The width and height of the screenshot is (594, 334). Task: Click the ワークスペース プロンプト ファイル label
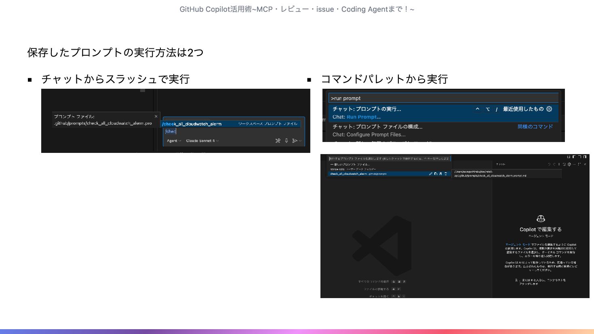click(x=268, y=124)
